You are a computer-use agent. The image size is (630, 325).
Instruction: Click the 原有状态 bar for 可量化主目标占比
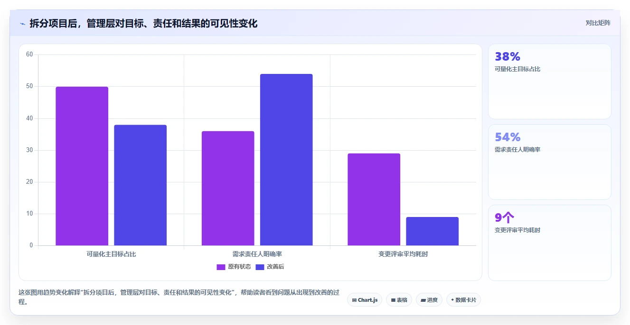pos(82,166)
